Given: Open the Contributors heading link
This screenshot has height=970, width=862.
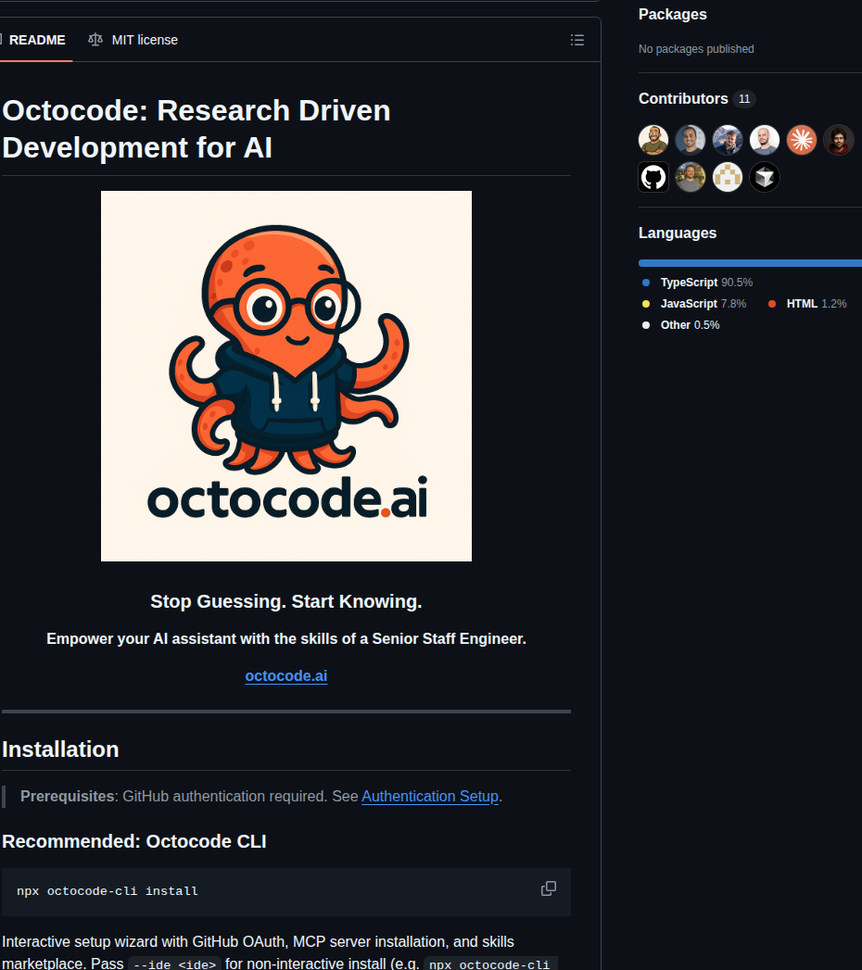Looking at the screenshot, I should click(x=683, y=99).
